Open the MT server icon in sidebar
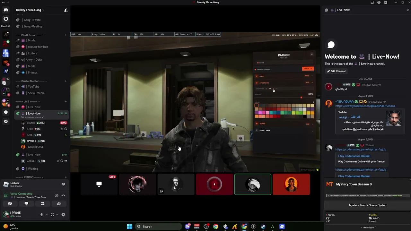Image resolution: width=411 pixels, height=231 pixels. pyautogui.click(x=6, y=62)
